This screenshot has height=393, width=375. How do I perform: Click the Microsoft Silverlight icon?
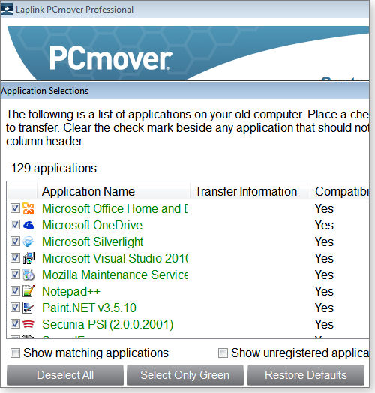pos(28,241)
